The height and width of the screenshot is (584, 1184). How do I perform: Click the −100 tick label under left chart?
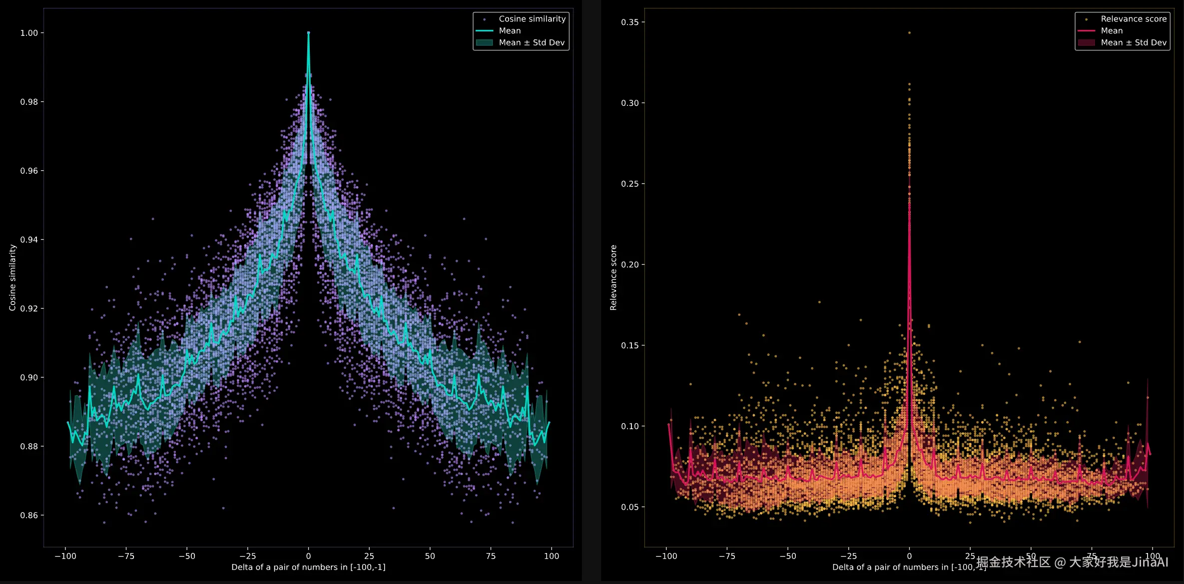[x=65, y=556]
